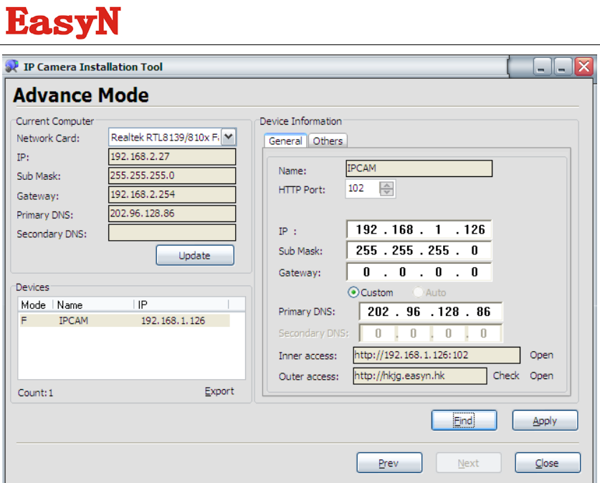This screenshot has width=600, height=483.
Task: Sort devices by Name column header
Action: click(x=93, y=305)
